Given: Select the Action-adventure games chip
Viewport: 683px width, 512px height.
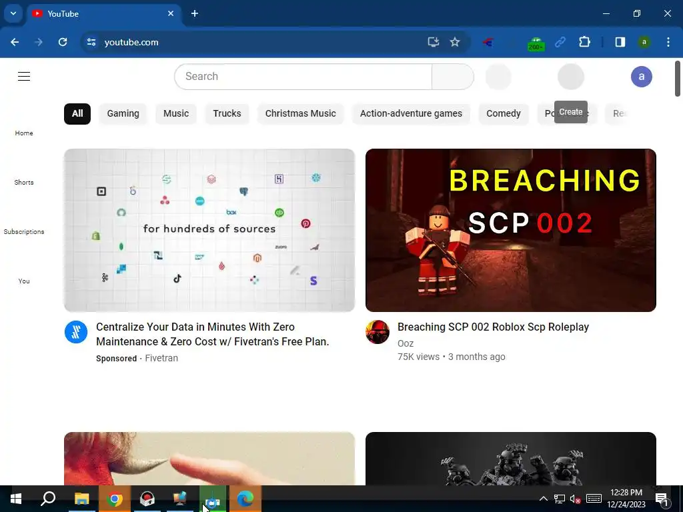Looking at the screenshot, I should (x=411, y=113).
